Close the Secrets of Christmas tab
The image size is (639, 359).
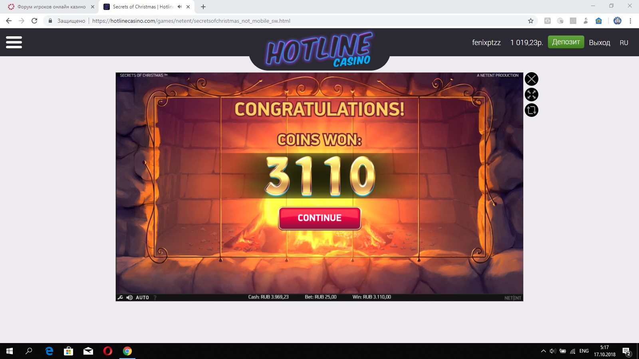[x=188, y=7]
